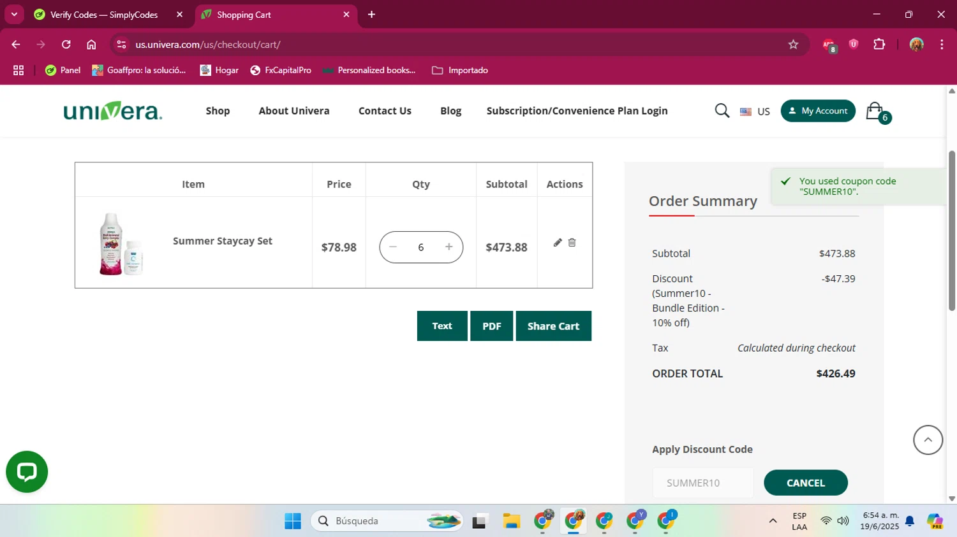Go back with browser back arrow

coord(16,45)
